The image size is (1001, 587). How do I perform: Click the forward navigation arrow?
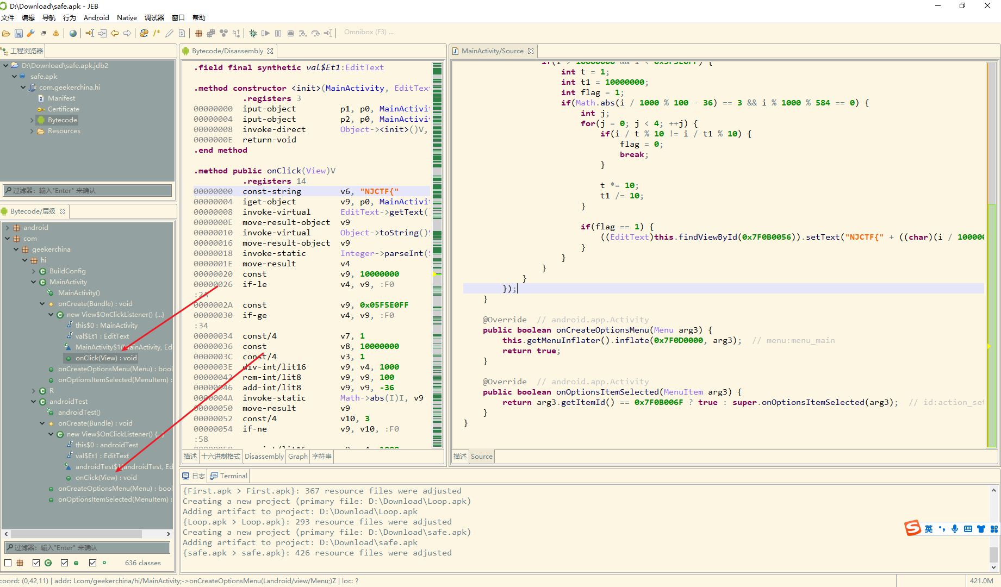pos(127,33)
